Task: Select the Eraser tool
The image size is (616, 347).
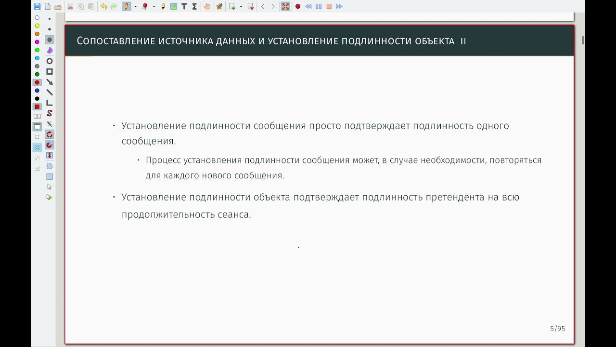Action: coord(145,6)
